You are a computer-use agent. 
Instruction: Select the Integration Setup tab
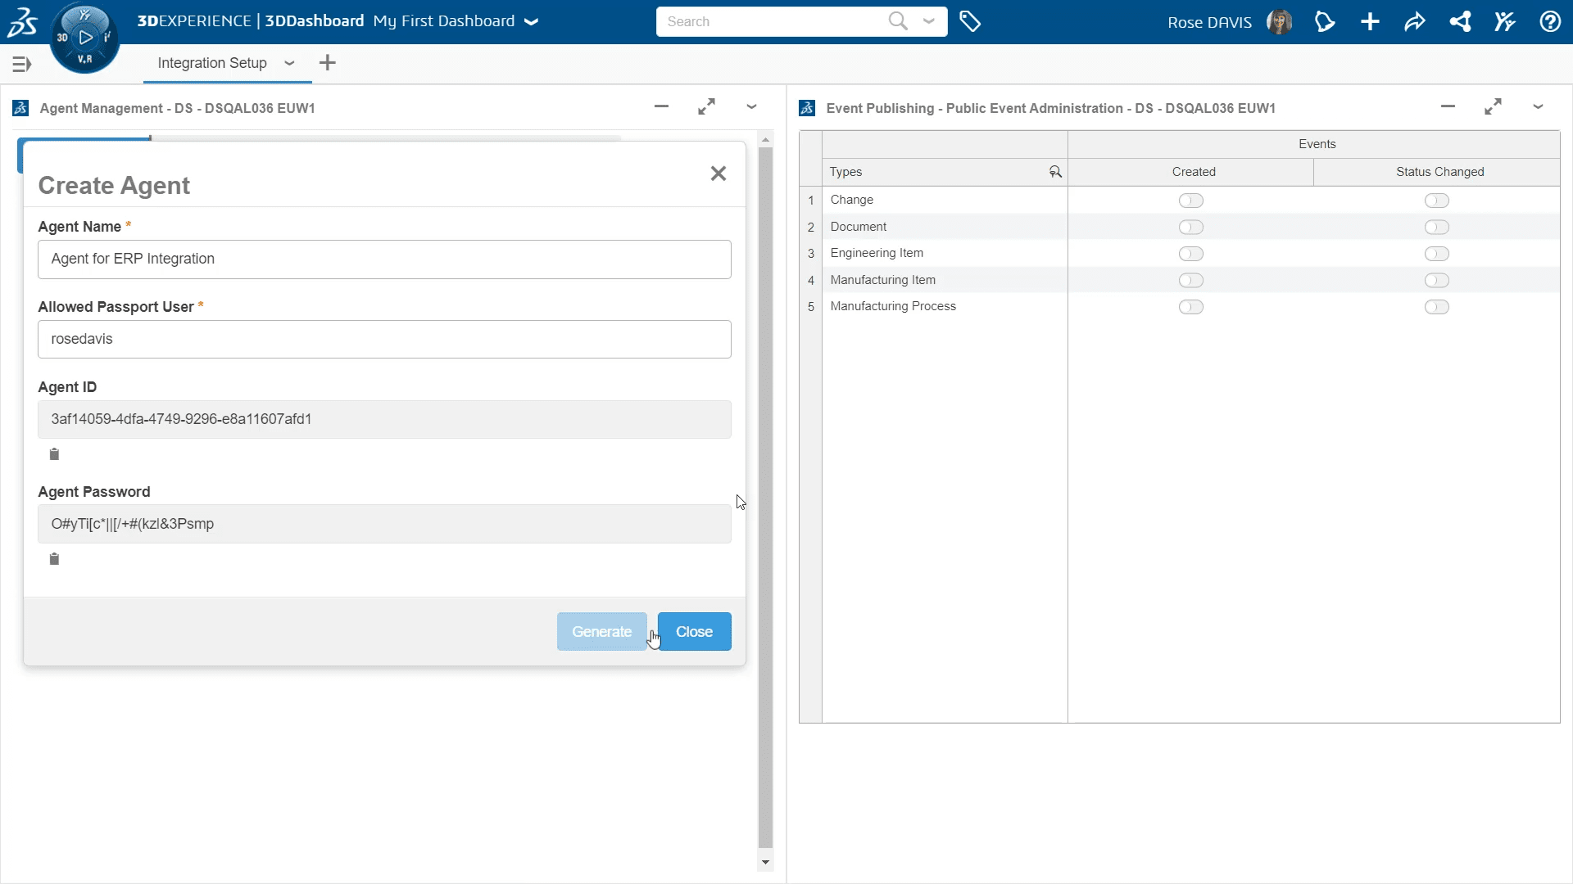pyautogui.click(x=211, y=62)
